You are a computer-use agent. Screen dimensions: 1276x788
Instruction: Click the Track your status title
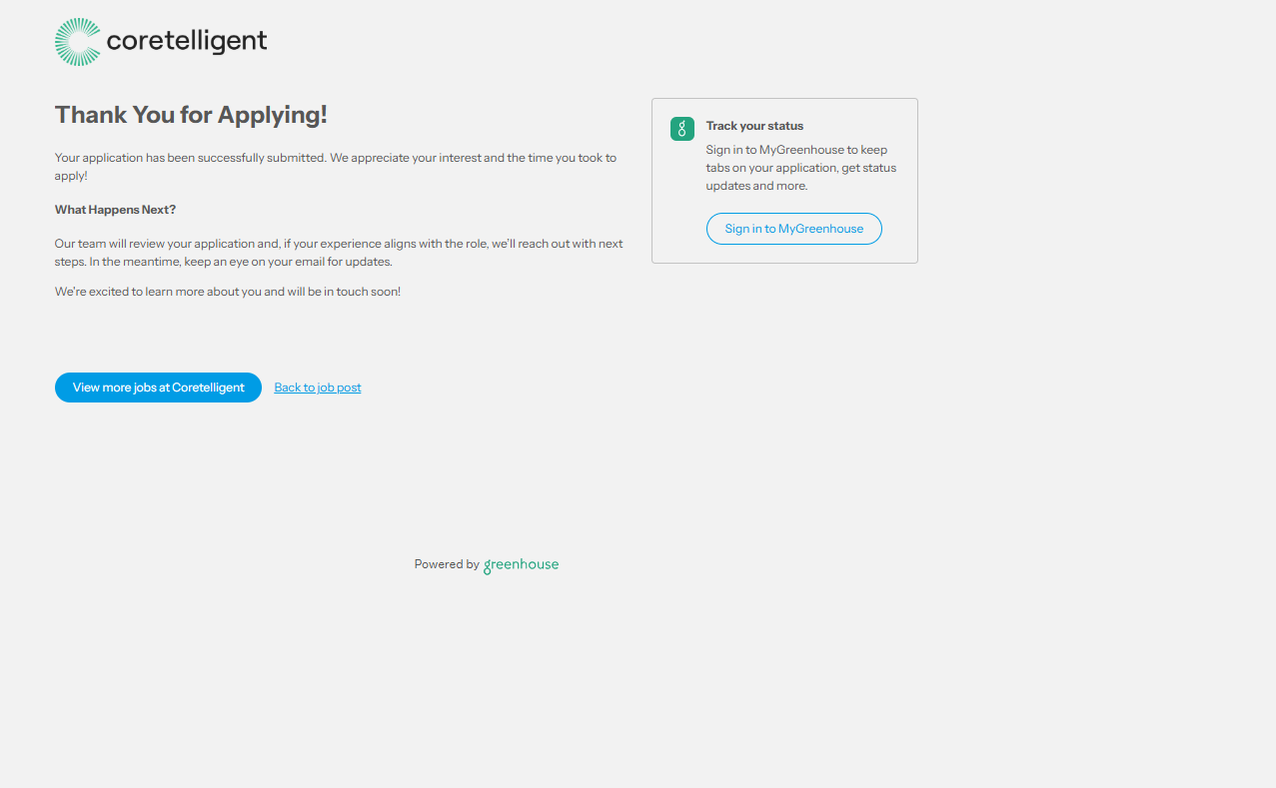(x=754, y=126)
